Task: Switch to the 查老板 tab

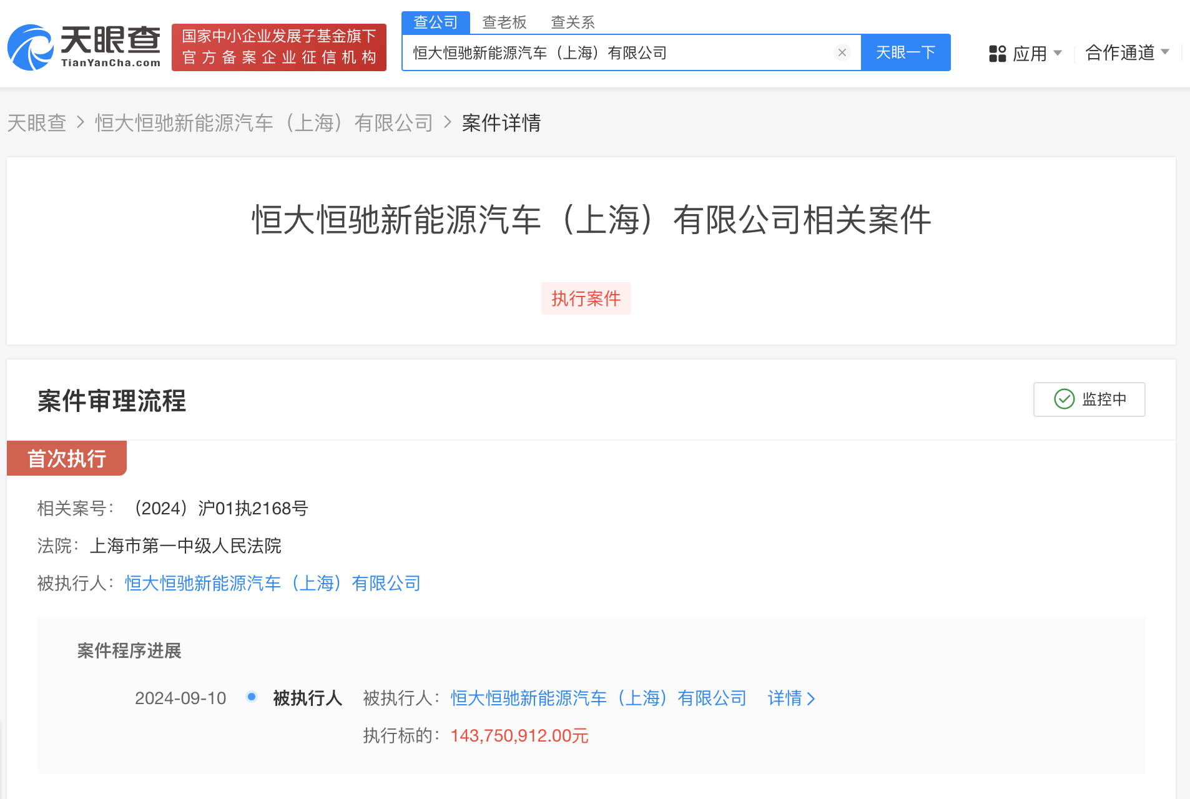Action: [x=504, y=22]
